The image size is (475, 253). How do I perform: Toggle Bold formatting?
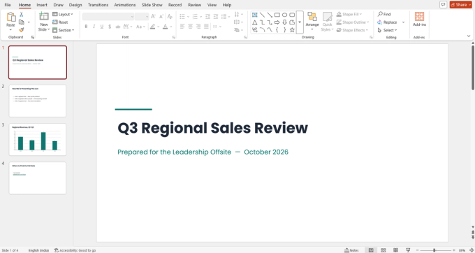[x=86, y=27]
